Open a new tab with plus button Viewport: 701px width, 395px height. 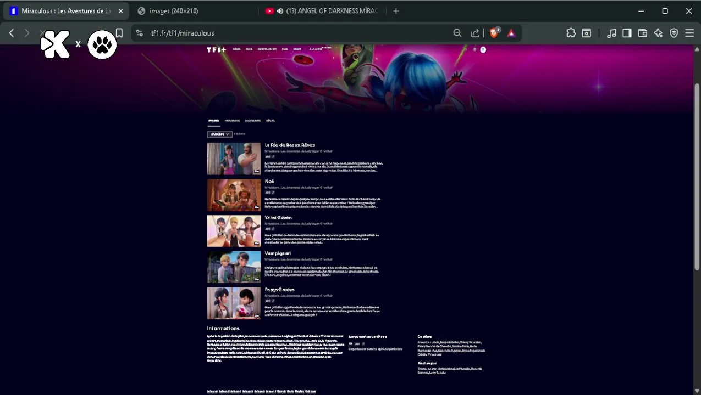click(x=396, y=11)
